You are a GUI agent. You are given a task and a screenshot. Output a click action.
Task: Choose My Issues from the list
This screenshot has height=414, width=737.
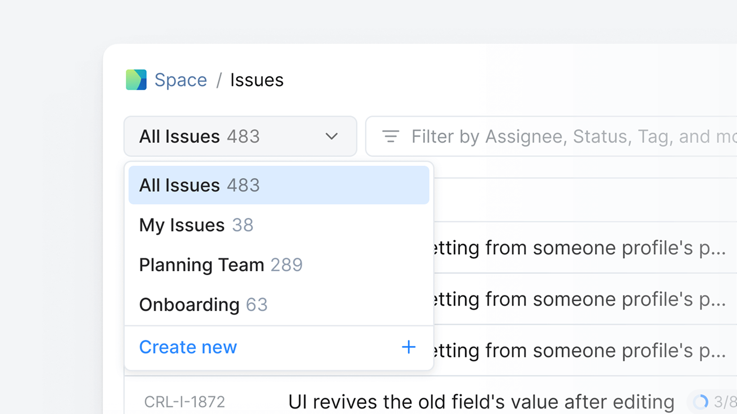(x=196, y=225)
